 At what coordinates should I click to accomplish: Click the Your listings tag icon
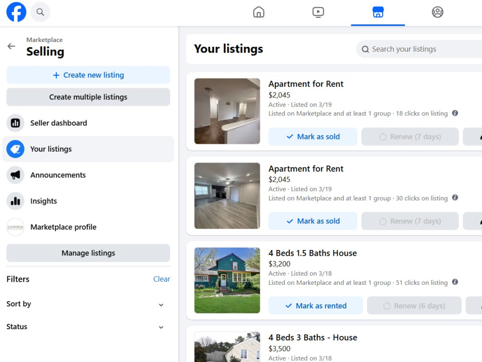pos(15,149)
